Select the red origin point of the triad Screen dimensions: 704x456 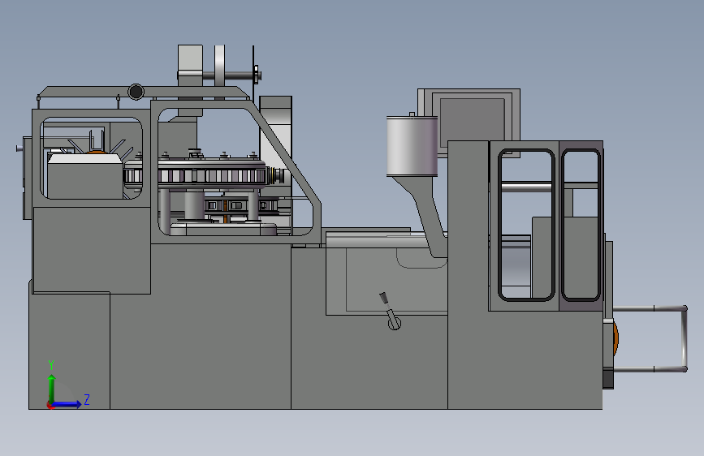[50, 405]
